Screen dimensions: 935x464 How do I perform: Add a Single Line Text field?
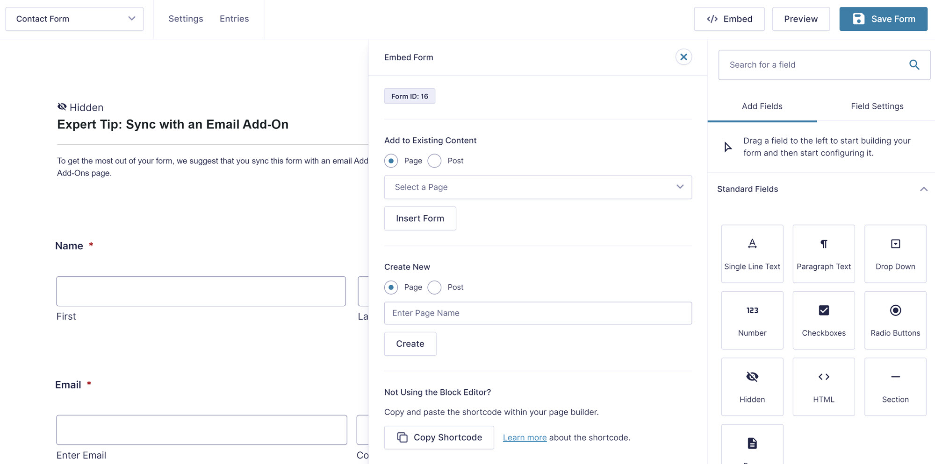coord(752,253)
